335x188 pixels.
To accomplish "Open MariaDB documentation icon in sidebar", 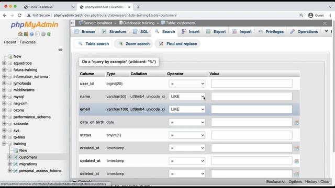I will tap(37, 34).
